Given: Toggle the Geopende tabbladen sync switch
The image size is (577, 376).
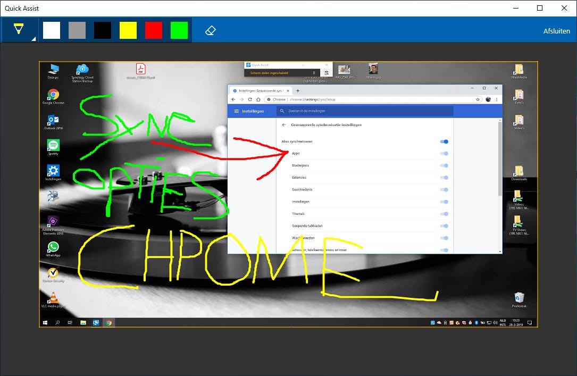Looking at the screenshot, I should pos(444,226).
